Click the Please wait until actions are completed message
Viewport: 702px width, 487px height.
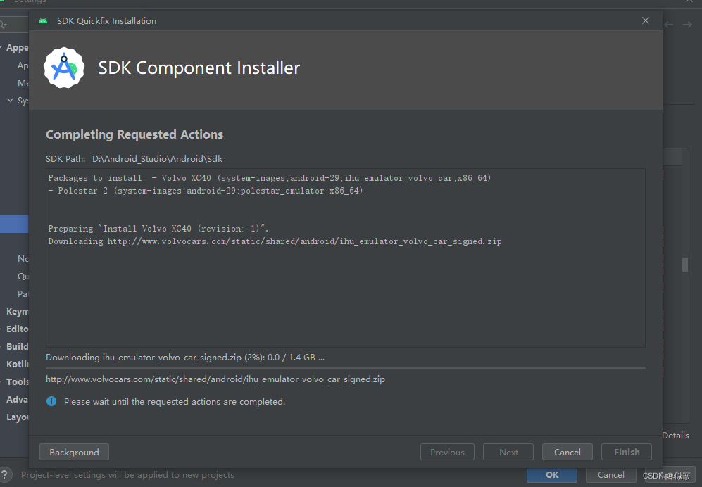click(x=174, y=402)
